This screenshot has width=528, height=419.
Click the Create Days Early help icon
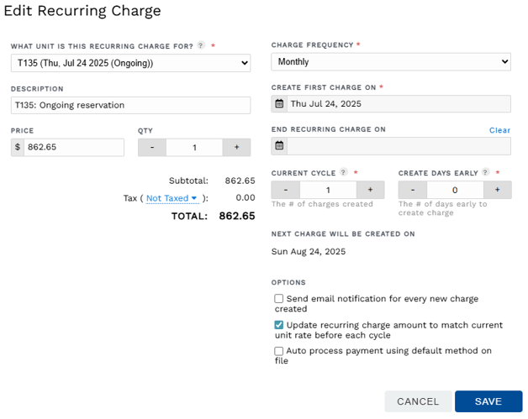[x=485, y=172]
